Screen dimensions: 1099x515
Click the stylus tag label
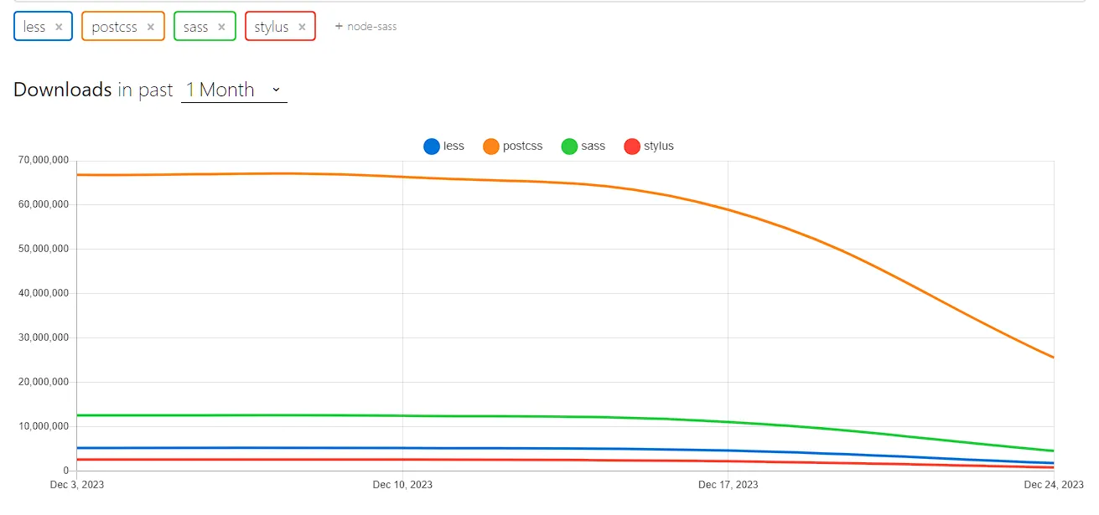click(x=272, y=27)
